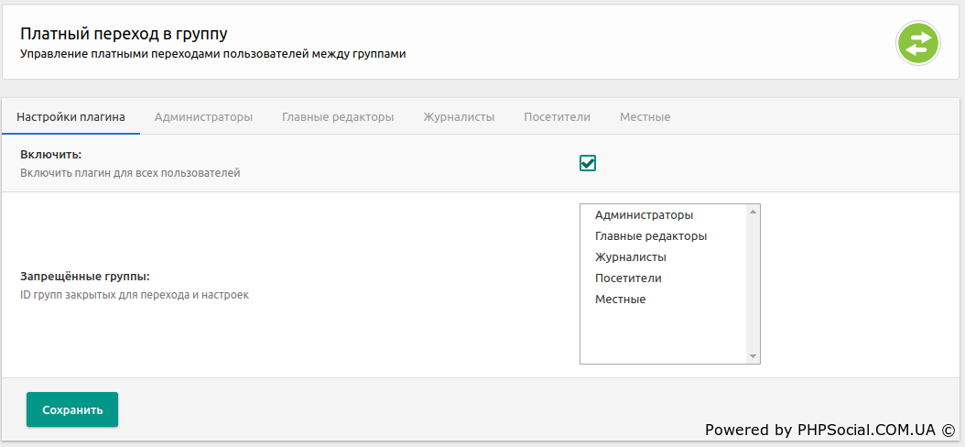
Task: Choose Журналисты in the forbidden groups list
Action: (630, 257)
